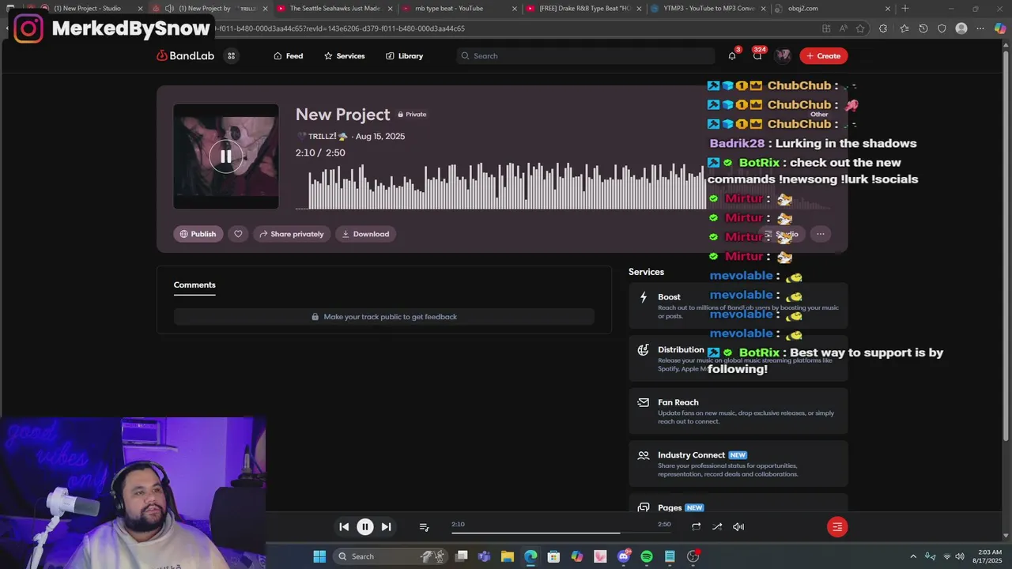Switch to rnb type beat tab
The image size is (1012, 569).
(459, 9)
